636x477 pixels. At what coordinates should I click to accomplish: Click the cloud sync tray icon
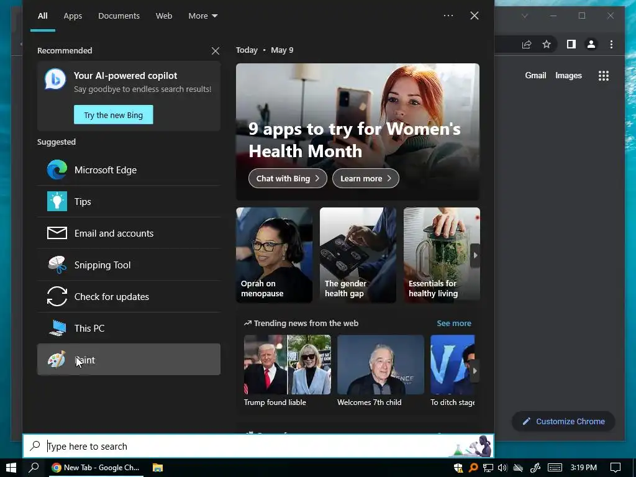point(518,468)
